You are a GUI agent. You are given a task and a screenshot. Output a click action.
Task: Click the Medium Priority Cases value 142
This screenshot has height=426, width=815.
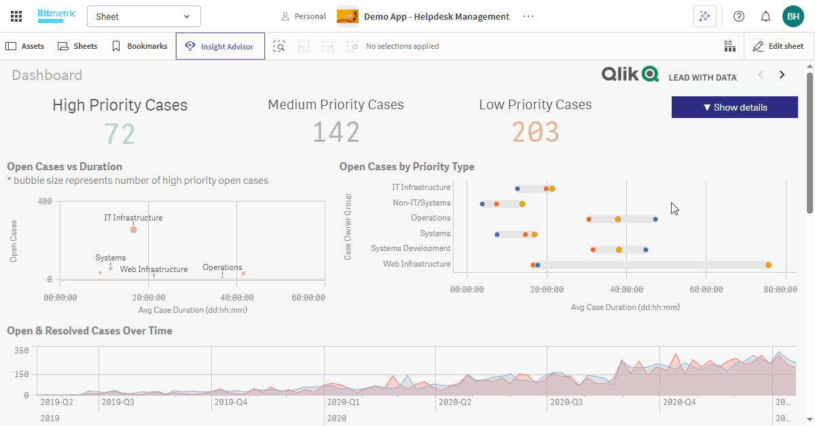336,132
